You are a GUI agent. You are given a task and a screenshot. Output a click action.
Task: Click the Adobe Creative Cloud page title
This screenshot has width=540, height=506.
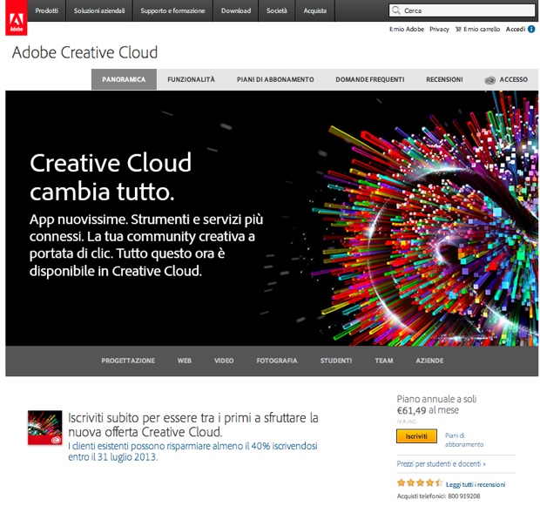(x=84, y=53)
